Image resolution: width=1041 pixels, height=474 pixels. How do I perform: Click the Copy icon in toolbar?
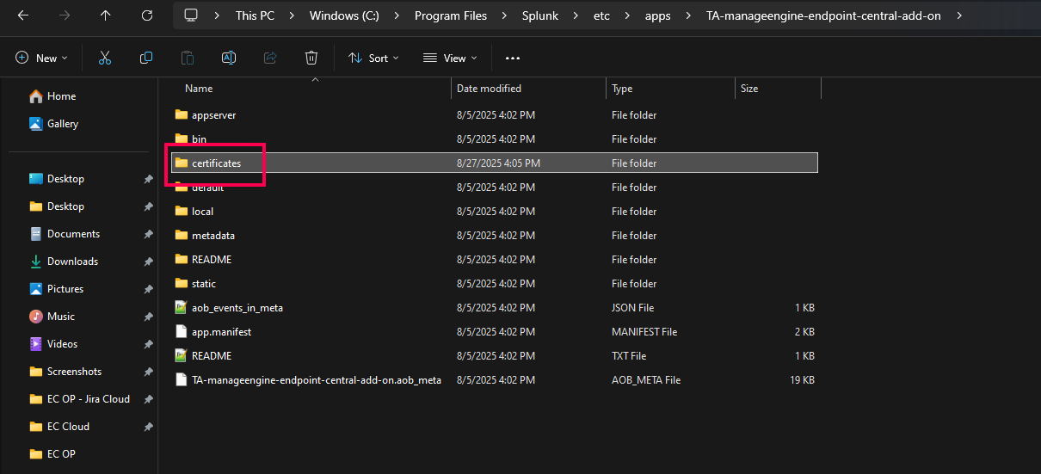click(x=146, y=58)
